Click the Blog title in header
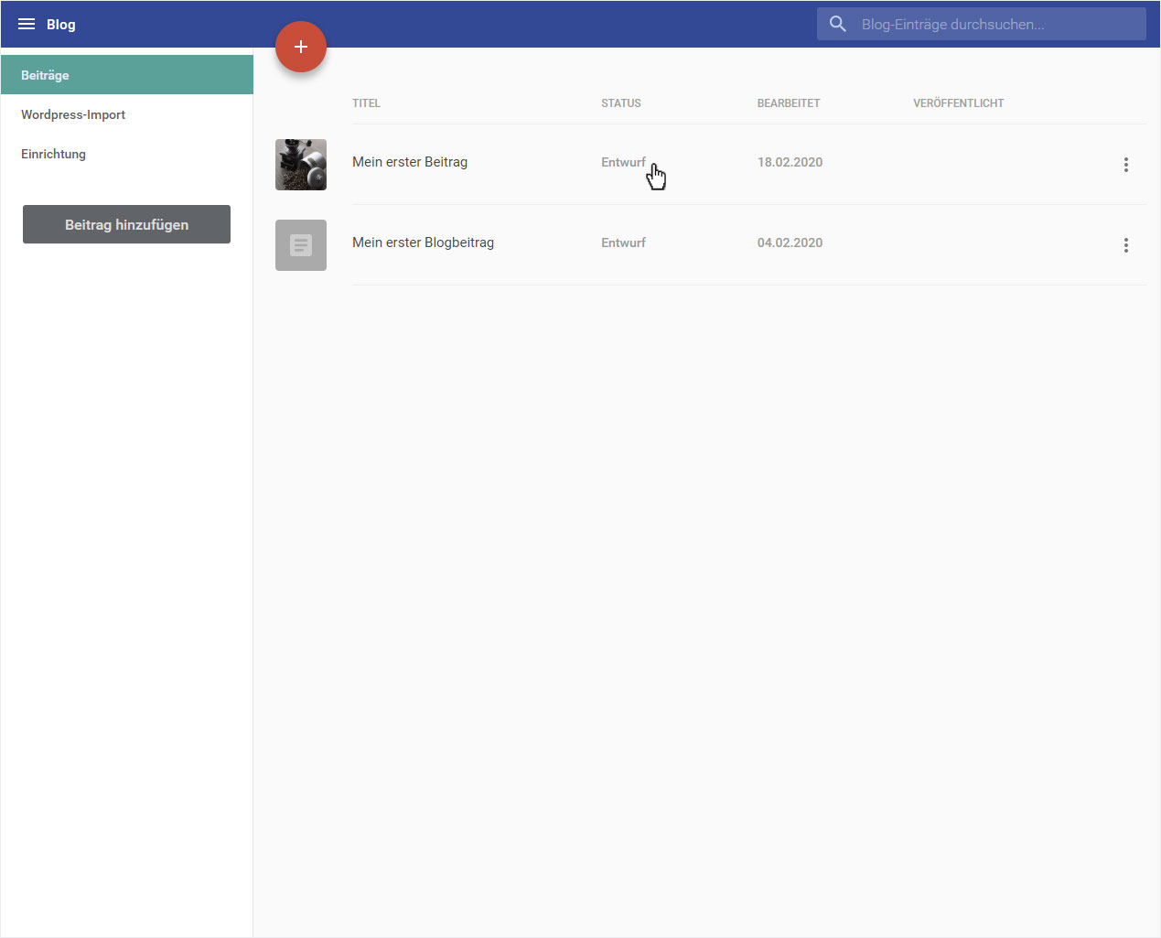The width and height of the screenshot is (1161, 938). coord(61,24)
